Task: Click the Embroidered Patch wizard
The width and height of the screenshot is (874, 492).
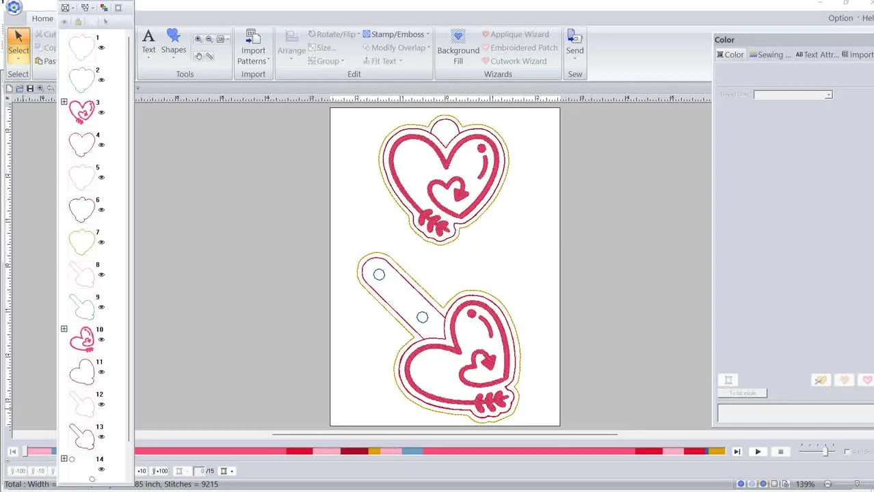Action: [x=519, y=47]
